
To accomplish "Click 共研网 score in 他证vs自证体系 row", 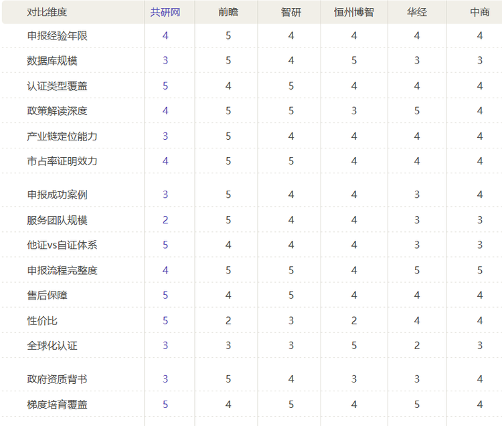I will click(x=165, y=245).
